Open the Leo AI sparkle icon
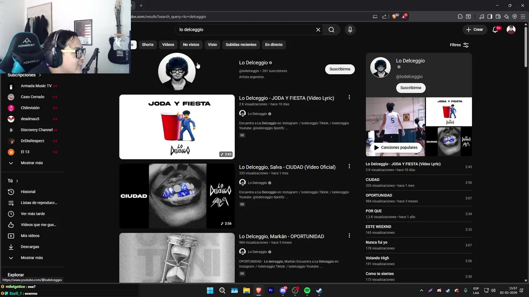The width and height of the screenshot is (529, 297). pyautogui.click(x=506, y=16)
